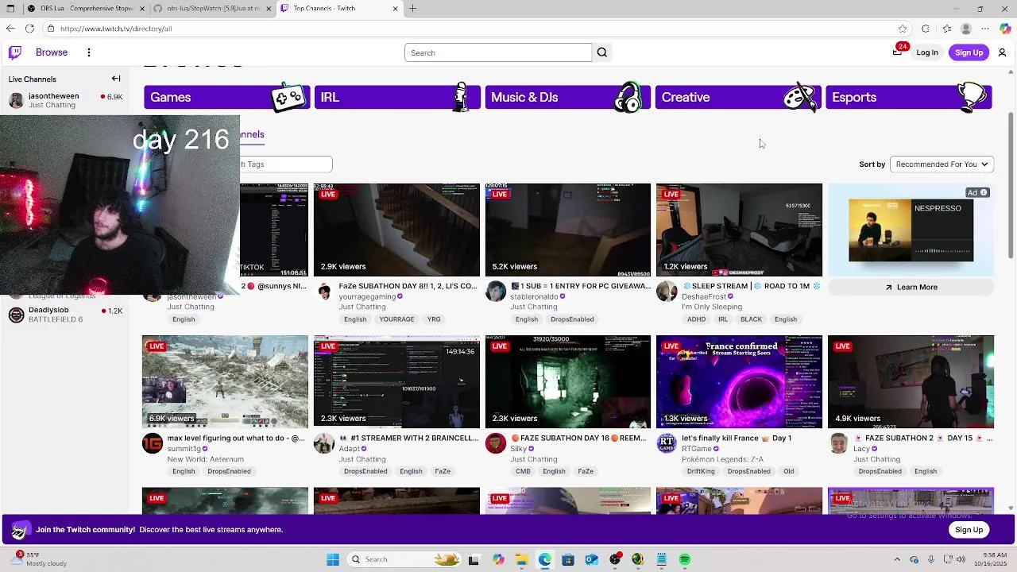This screenshot has width=1017, height=572.
Task: Open the Music & DJs category banner
Action: (567, 97)
